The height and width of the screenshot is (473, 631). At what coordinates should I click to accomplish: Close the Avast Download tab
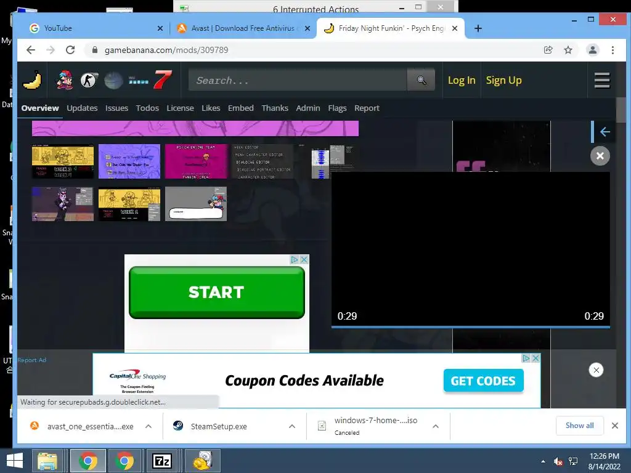pyautogui.click(x=307, y=28)
